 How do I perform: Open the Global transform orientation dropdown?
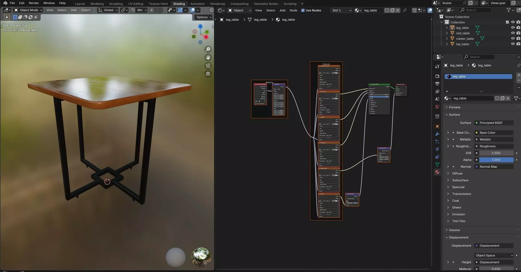108,10
